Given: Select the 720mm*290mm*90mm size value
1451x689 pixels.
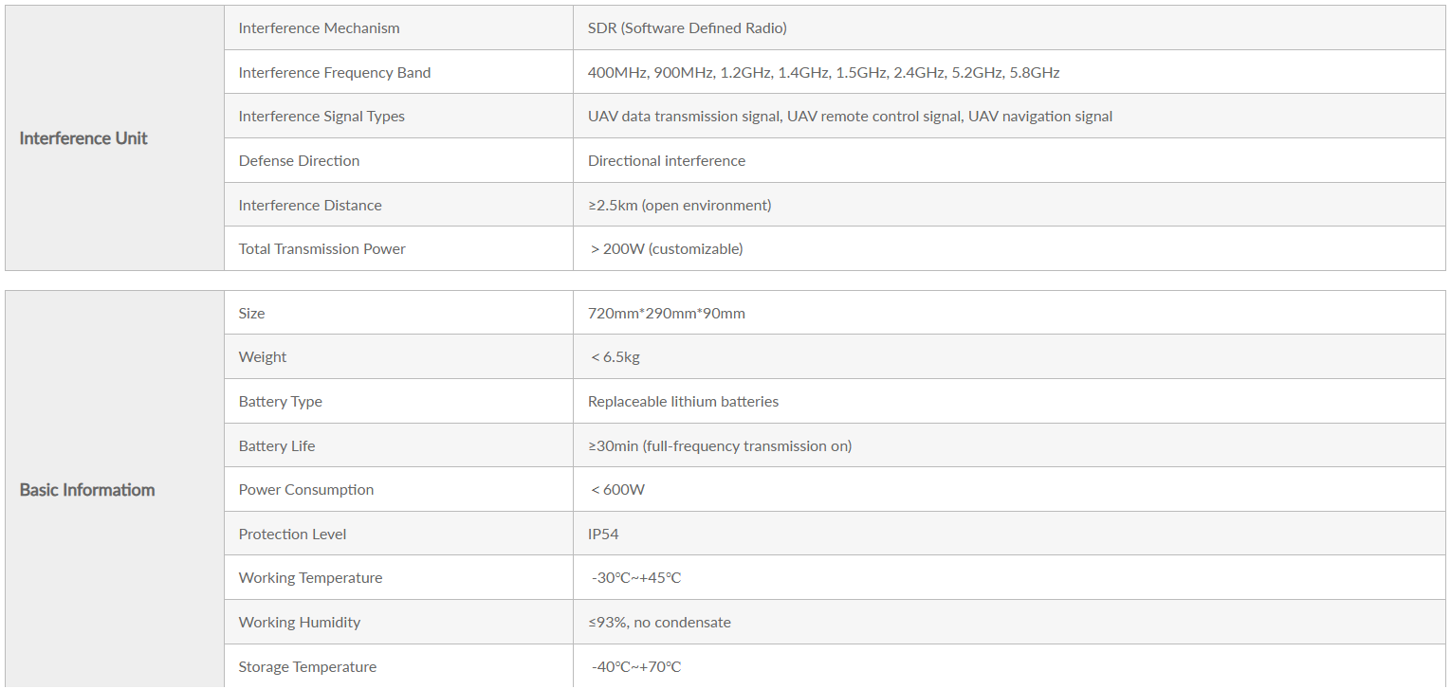Looking at the screenshot, I should [x=667, y=314].
